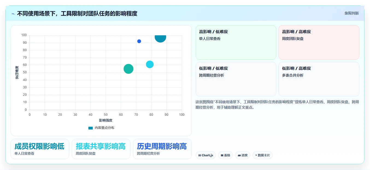Click the 成员权限影响低 data card
This screenshot has width=370, height=170.
click(x=40, y=149)
